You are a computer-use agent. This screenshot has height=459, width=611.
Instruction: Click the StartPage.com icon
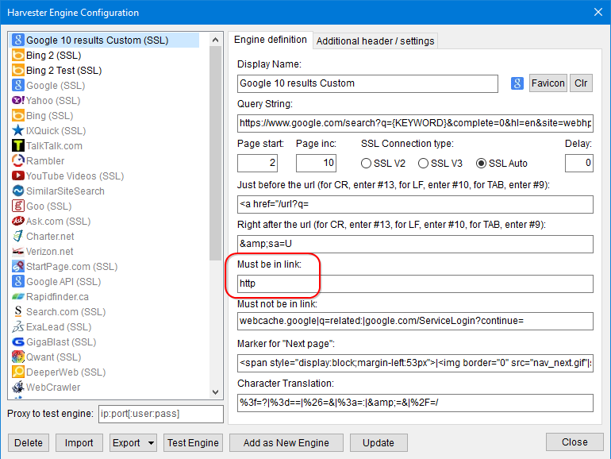[x=18, y=266]
